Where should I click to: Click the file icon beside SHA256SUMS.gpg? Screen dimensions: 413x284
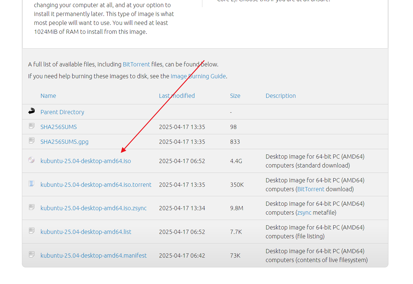(32, 141)
